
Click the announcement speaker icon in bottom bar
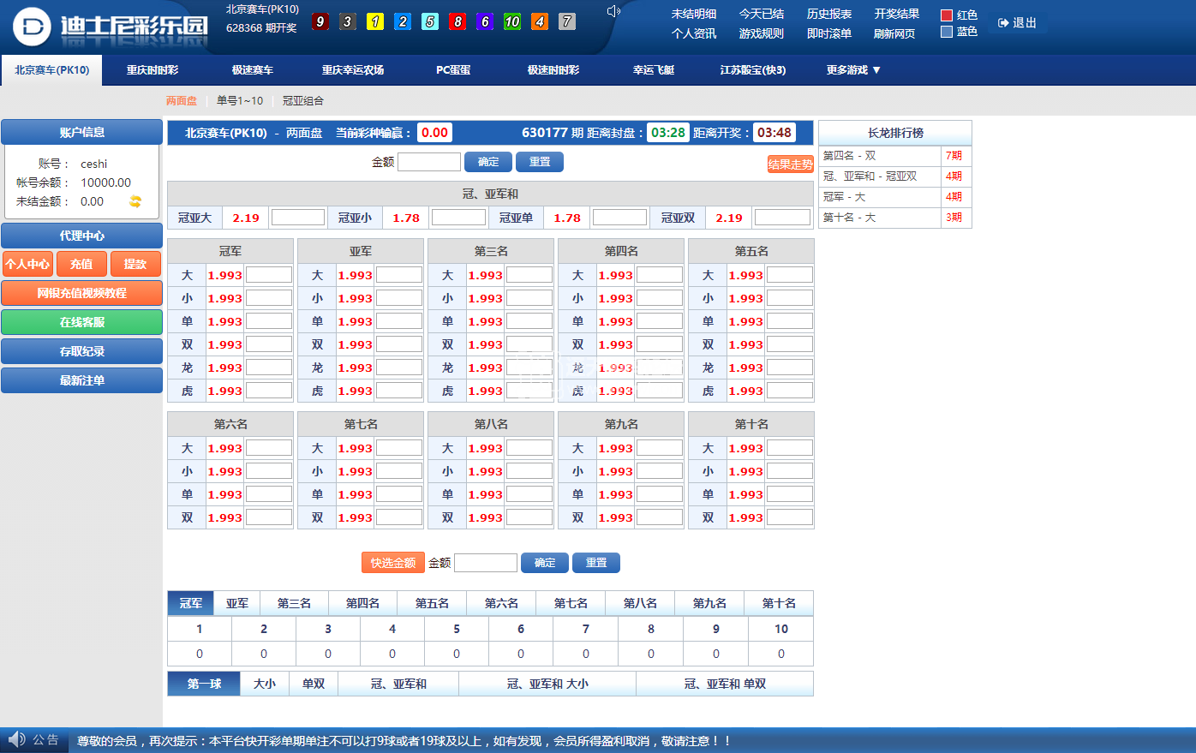click(16, 739)
